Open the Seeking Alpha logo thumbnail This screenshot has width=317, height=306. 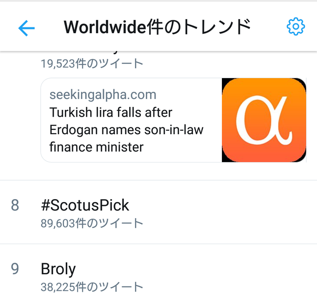pos(264,120)
